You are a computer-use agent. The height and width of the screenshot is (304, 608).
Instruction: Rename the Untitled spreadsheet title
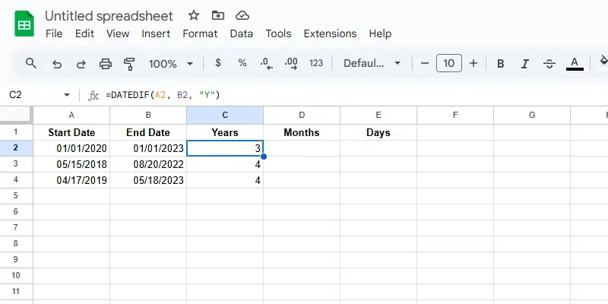109,16
